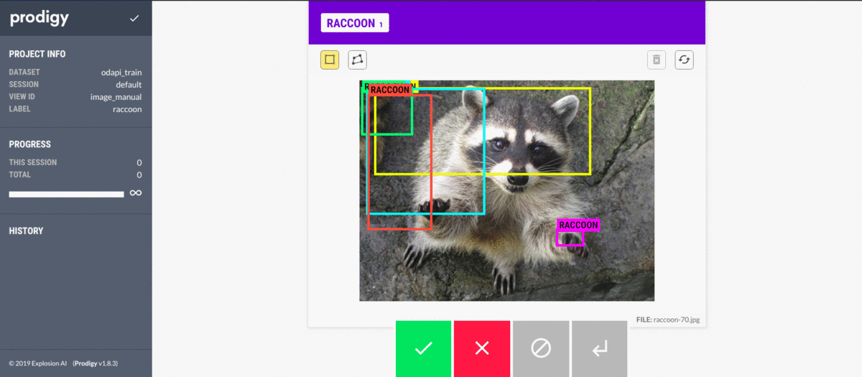Click the white session progress bar
The height and width of the screenshot is (377, 862).
pos(66,194)
